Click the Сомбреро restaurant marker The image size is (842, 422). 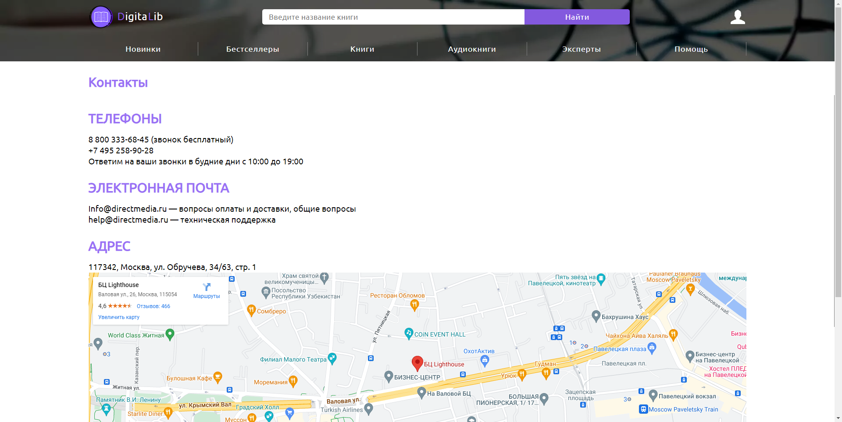pos(251,311)
